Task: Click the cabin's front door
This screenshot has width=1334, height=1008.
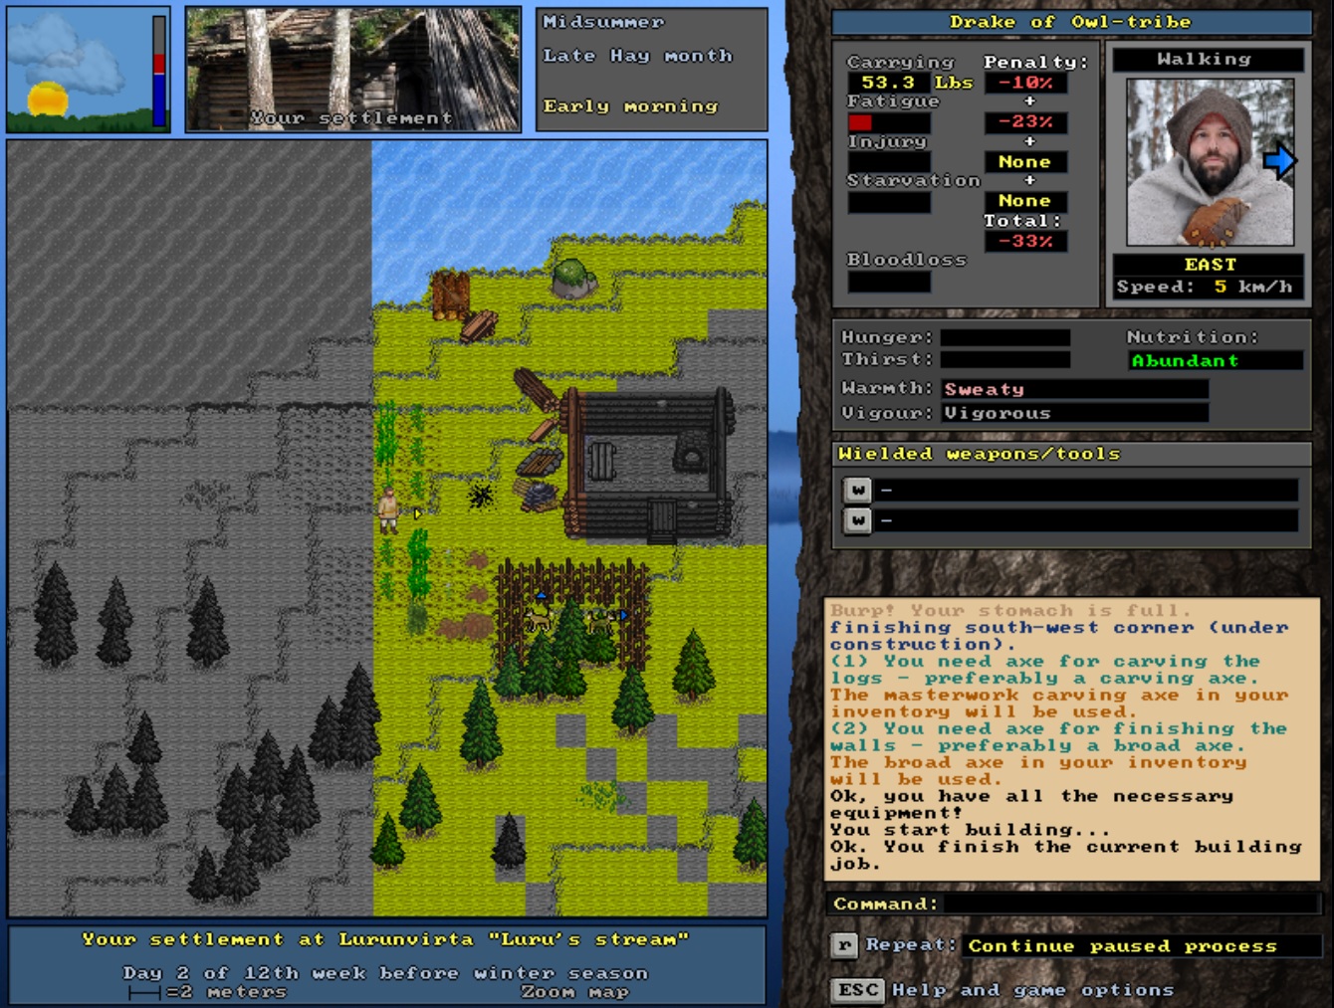Action: pyautogui.click(x=661, y=521)
